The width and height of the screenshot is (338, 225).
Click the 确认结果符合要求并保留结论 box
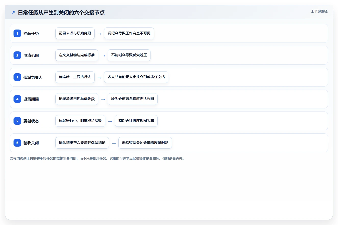(82, 143)
